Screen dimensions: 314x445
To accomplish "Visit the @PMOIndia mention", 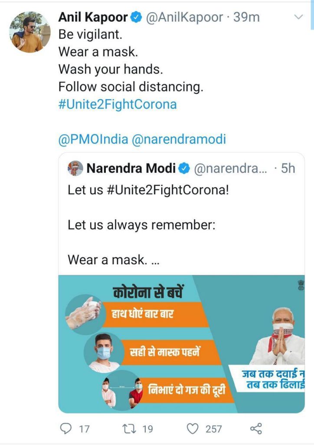I will [x=93, y=139].
